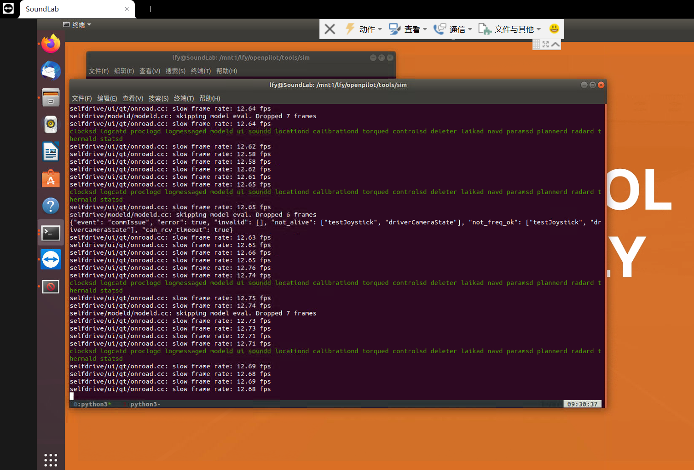Screen dimensions: 694x470
Task: Open the 搜索(S) menu in terminal
Action: point(159,98)
